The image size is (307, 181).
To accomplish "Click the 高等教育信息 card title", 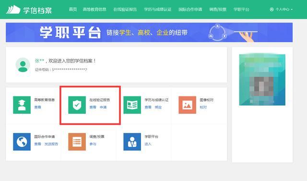I will 45,100.
